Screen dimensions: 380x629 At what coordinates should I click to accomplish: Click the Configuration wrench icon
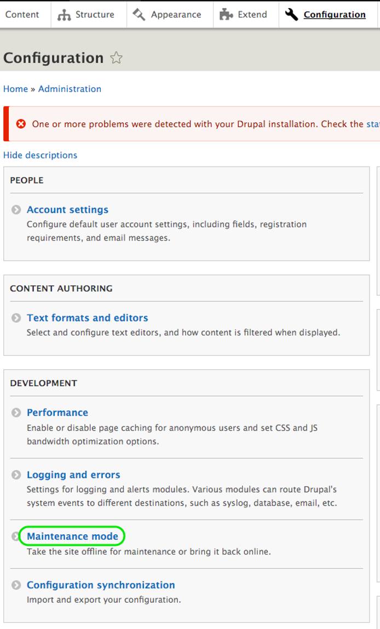(x=292, y=14)
